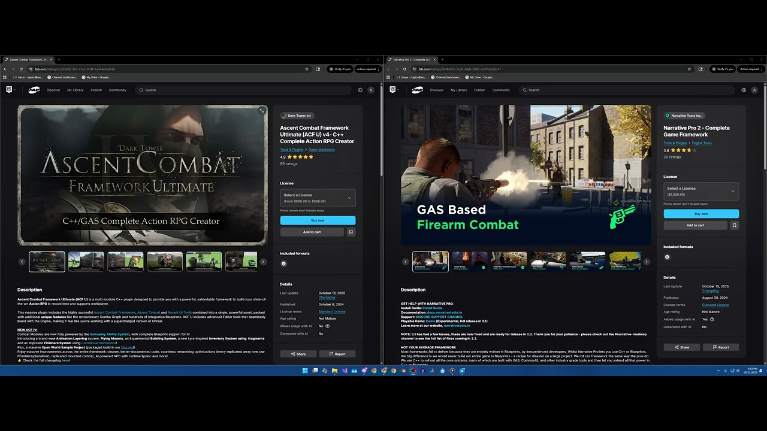Image resolution: width=767 pixels, height=431 pixels.
Task: Open File Explorer from the taskbar
Action: [334, 371]
